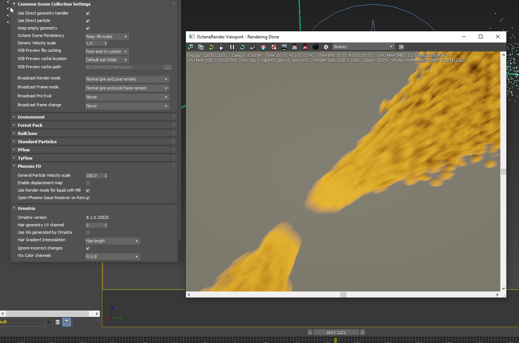Screen dimensions: 519x343
Task: Click the blue refresh scene icon
Action: pyautogui.click(x=243, y=47)
